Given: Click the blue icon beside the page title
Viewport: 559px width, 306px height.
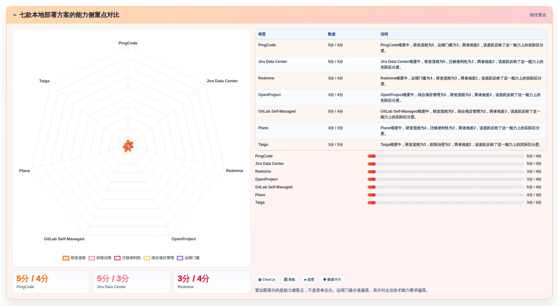Looking at the screenshot, I should [x=15, y=15].
